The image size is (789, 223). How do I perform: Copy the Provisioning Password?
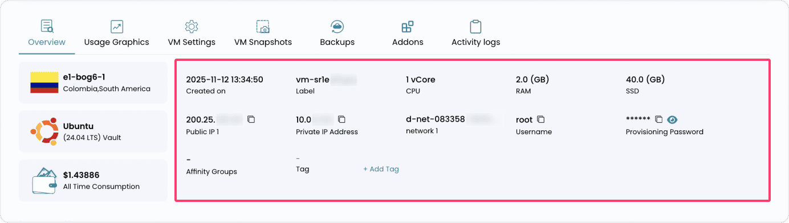pos(658,119)
